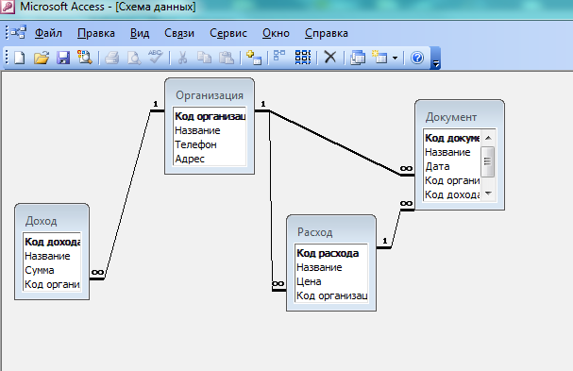The image size is (573, 371).
Task: Select the Доход table title
Action: pos(41,221)
